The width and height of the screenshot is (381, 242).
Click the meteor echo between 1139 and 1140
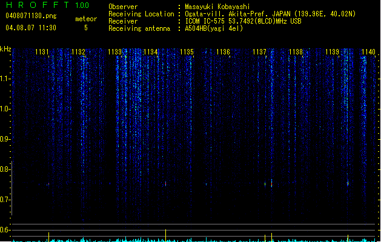348,183
